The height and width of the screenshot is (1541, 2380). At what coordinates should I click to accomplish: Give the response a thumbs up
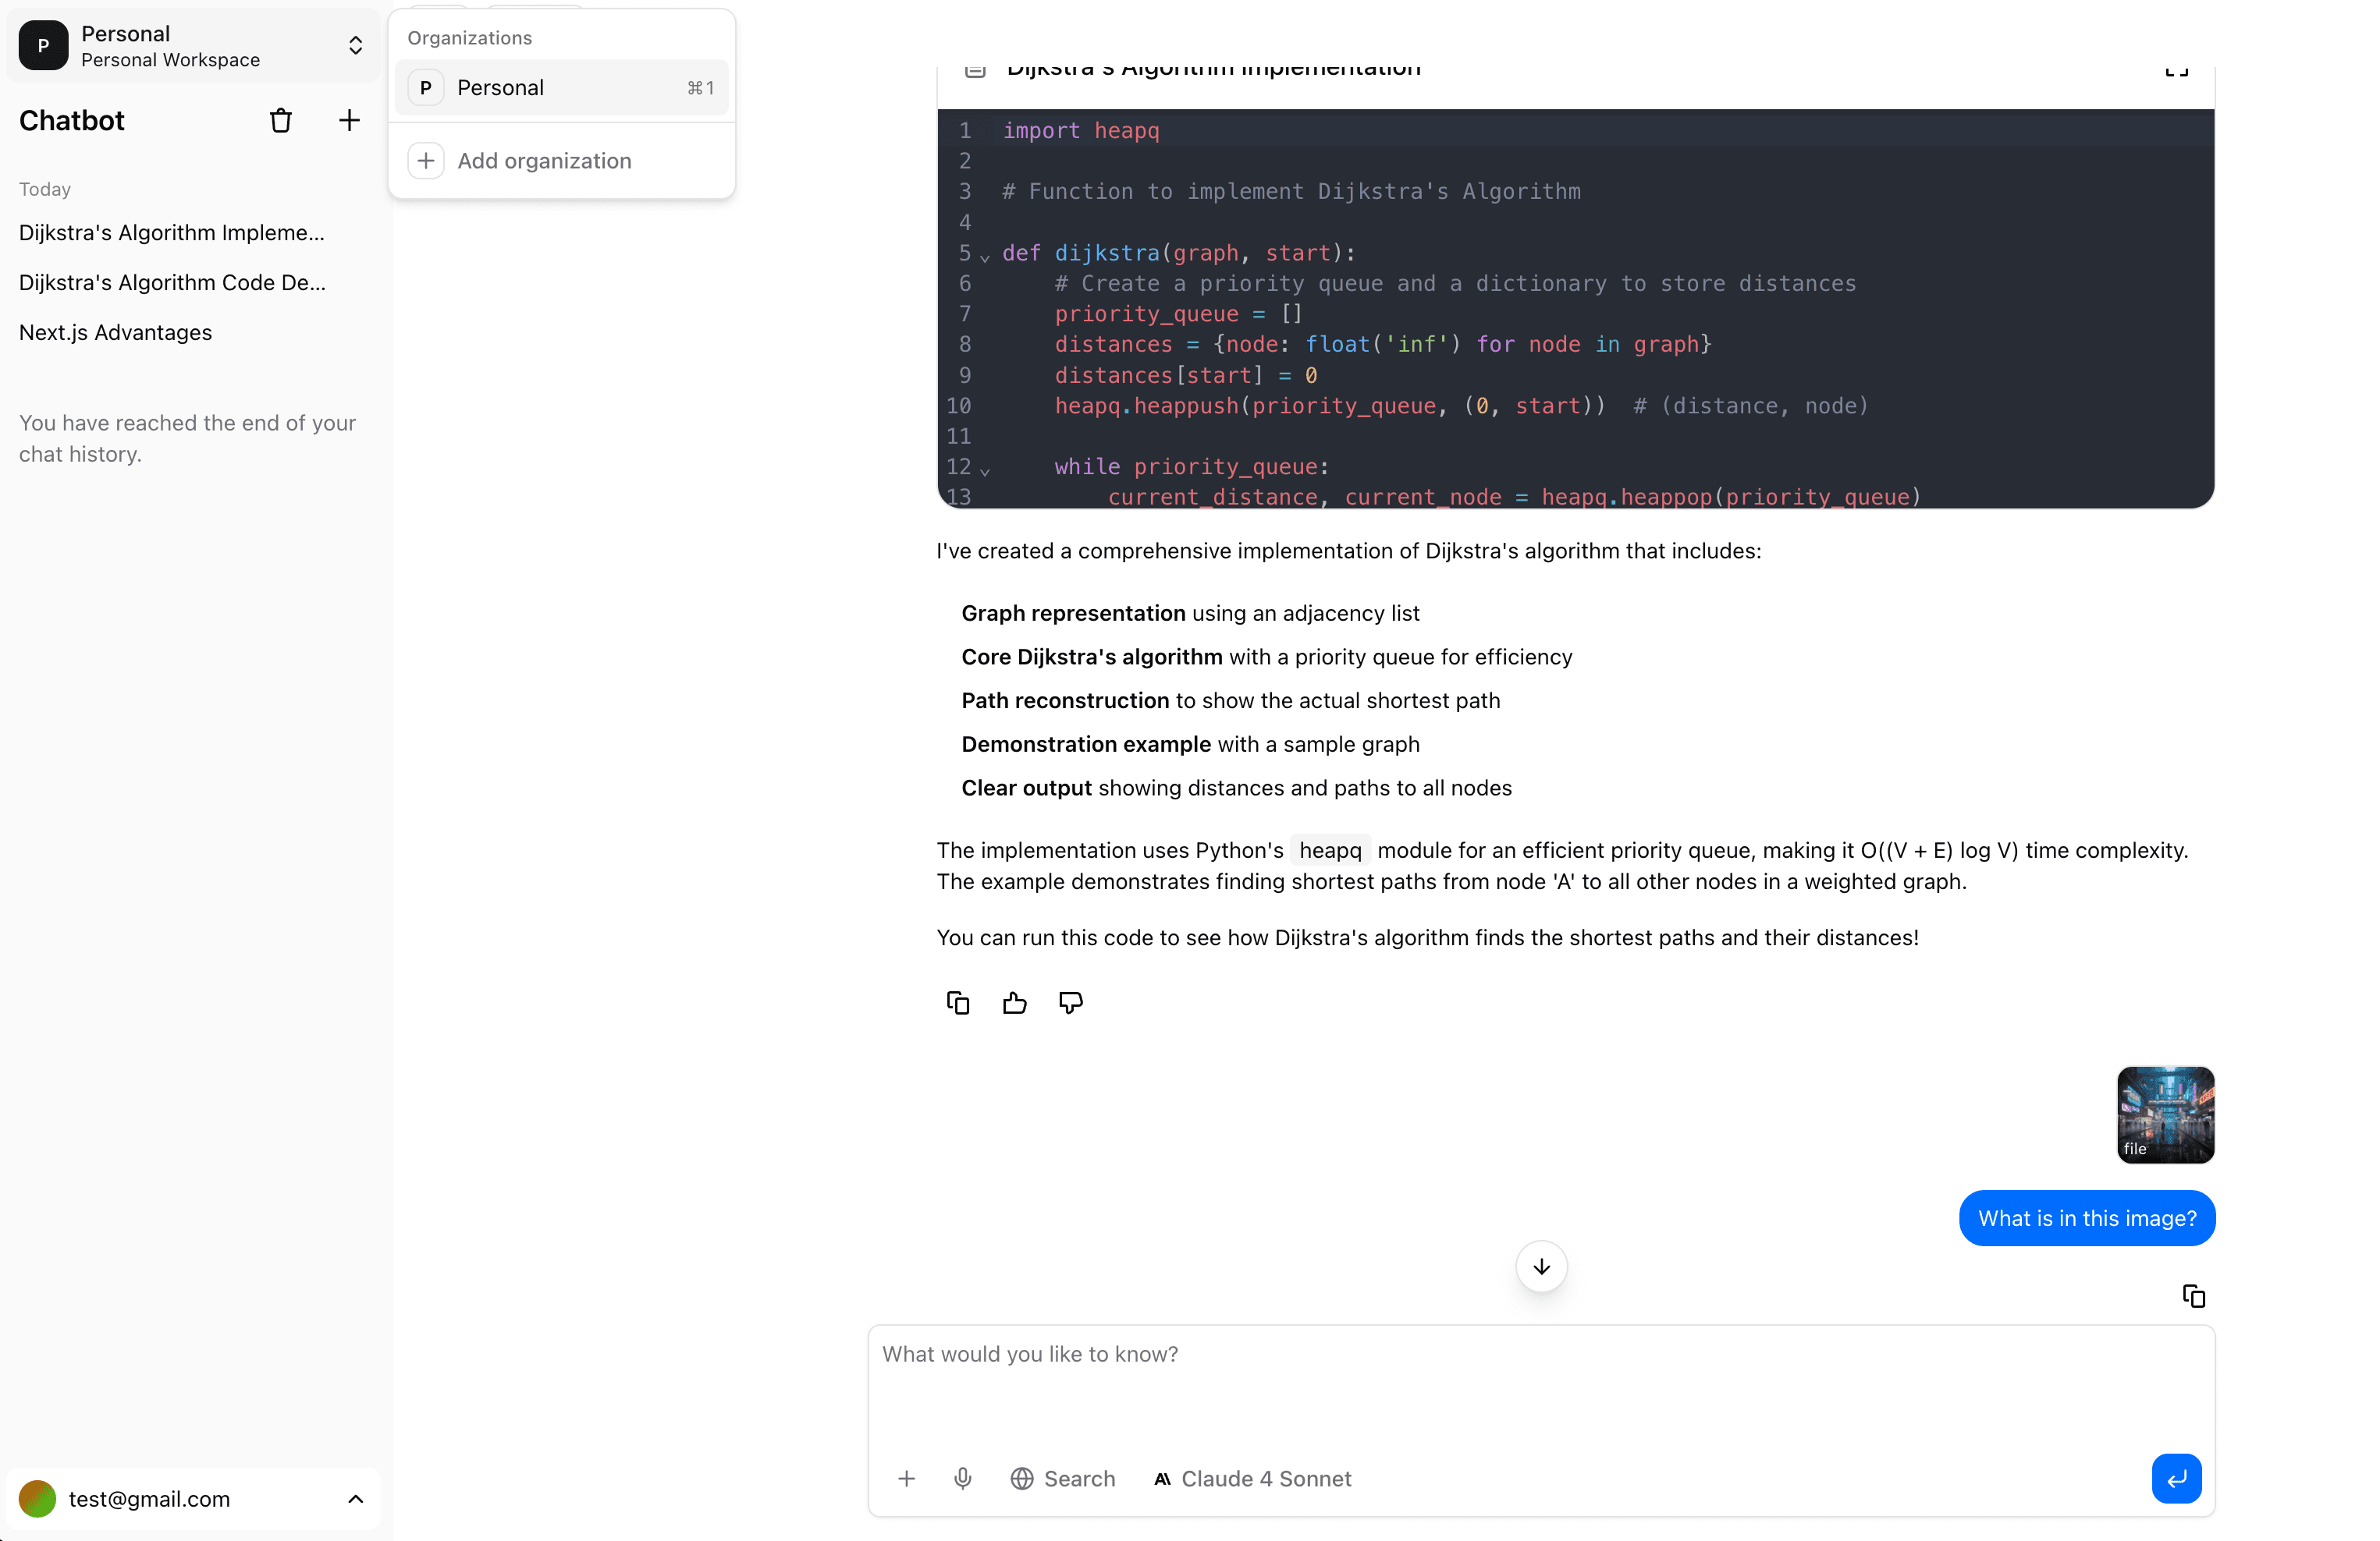(x=1014, y=1002)
